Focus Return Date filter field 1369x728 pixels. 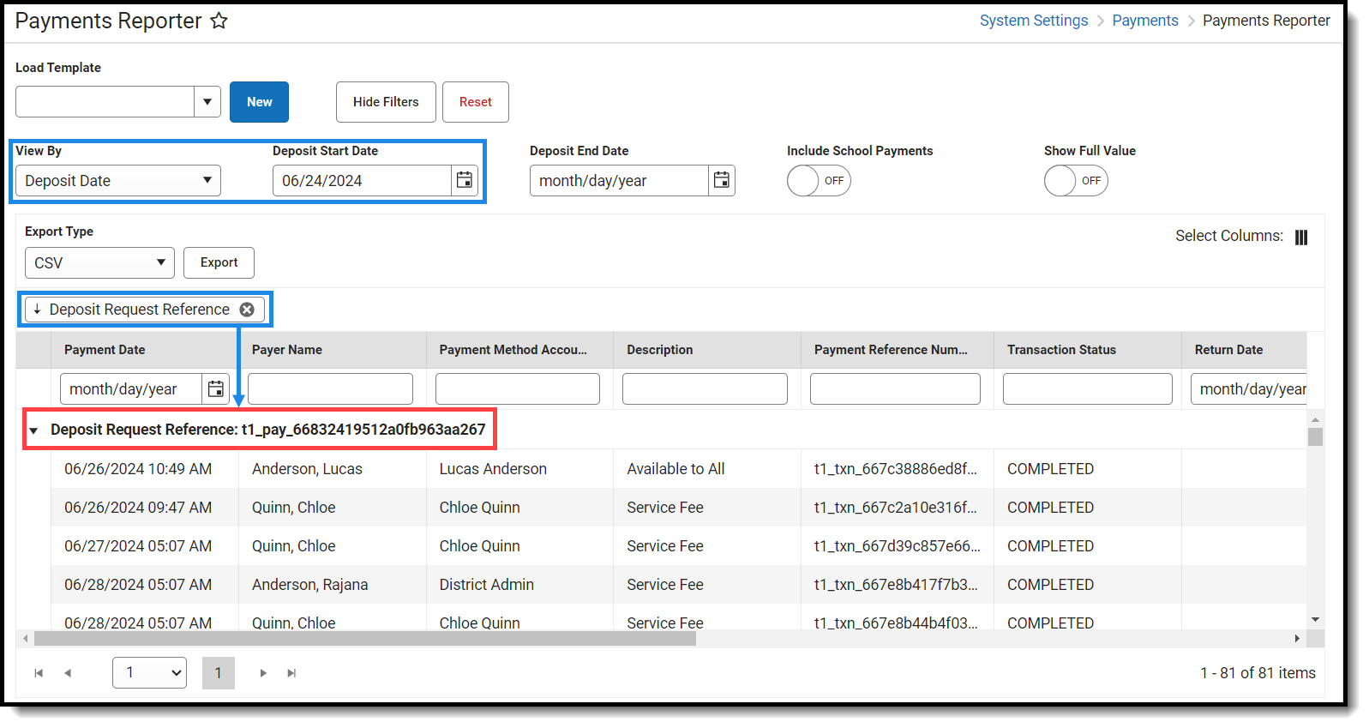click(x=1249, y=388)
